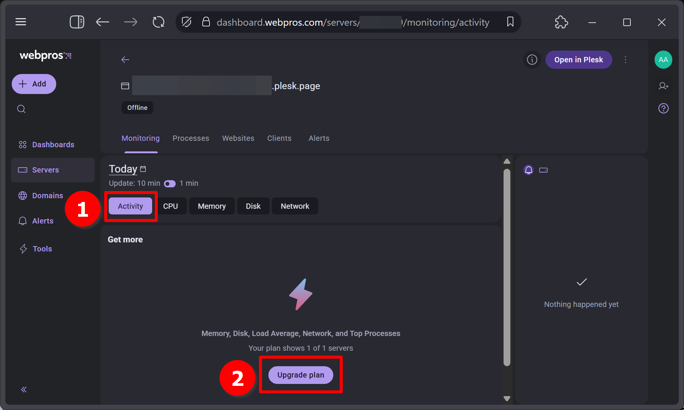Select the Network view button
The height and width of the screenshot is (410, 684).
pyautogui.click(x=295, y=206)
